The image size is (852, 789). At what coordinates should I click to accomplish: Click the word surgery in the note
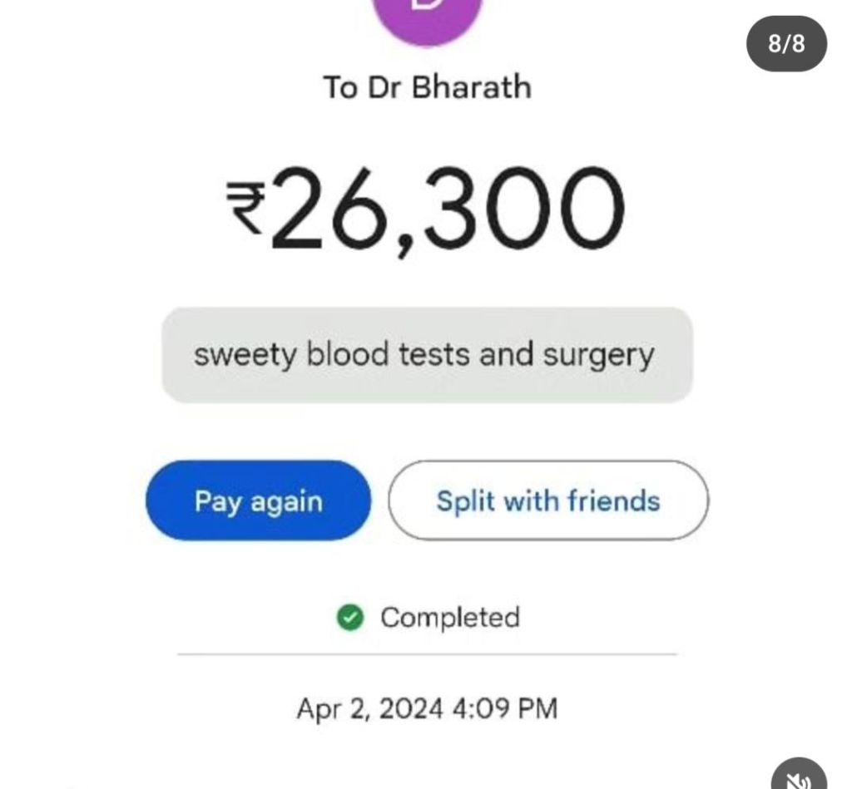(598, 356)
